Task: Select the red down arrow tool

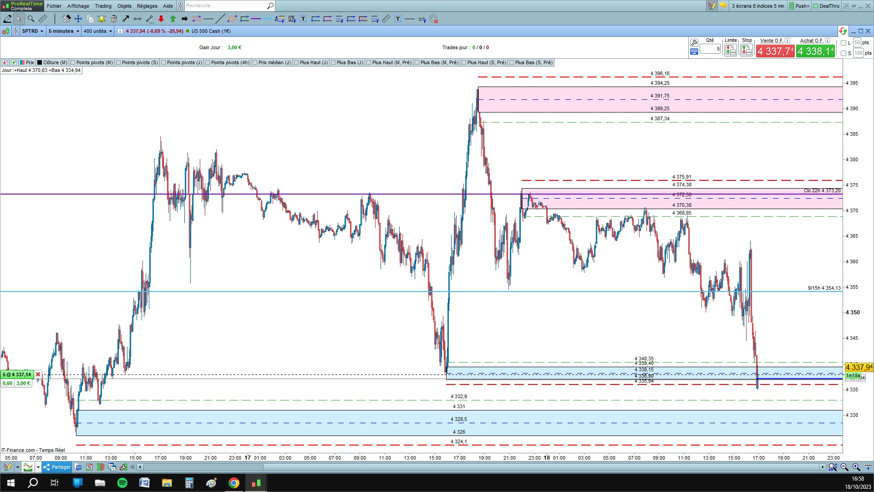Action: [161, 19]
